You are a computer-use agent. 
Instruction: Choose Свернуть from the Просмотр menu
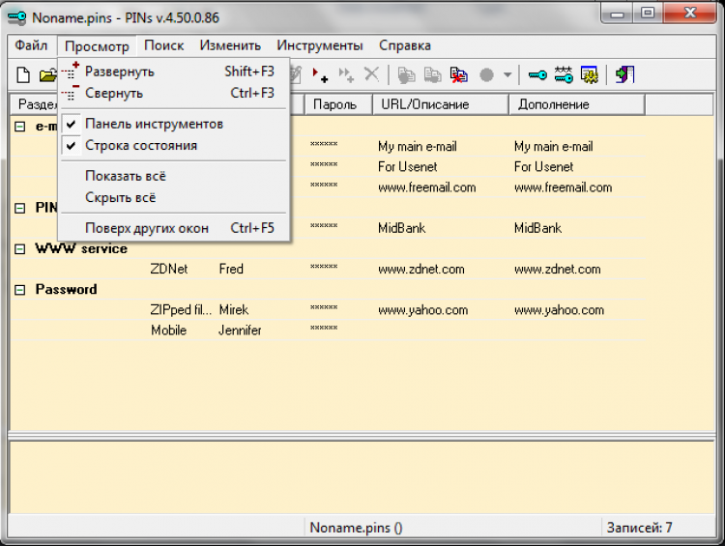pos(173,93)
